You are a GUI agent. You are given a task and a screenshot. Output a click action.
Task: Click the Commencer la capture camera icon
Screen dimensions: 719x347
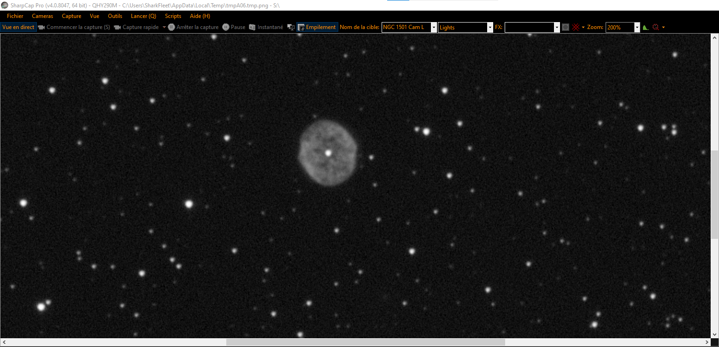pos(41,27)
